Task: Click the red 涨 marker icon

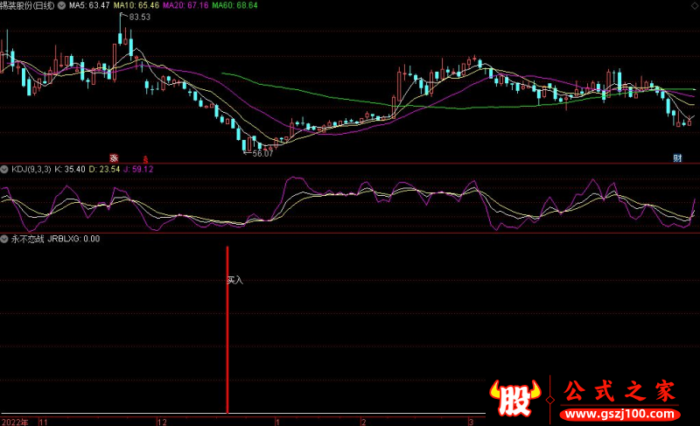Action: click(x=114, y=157)
